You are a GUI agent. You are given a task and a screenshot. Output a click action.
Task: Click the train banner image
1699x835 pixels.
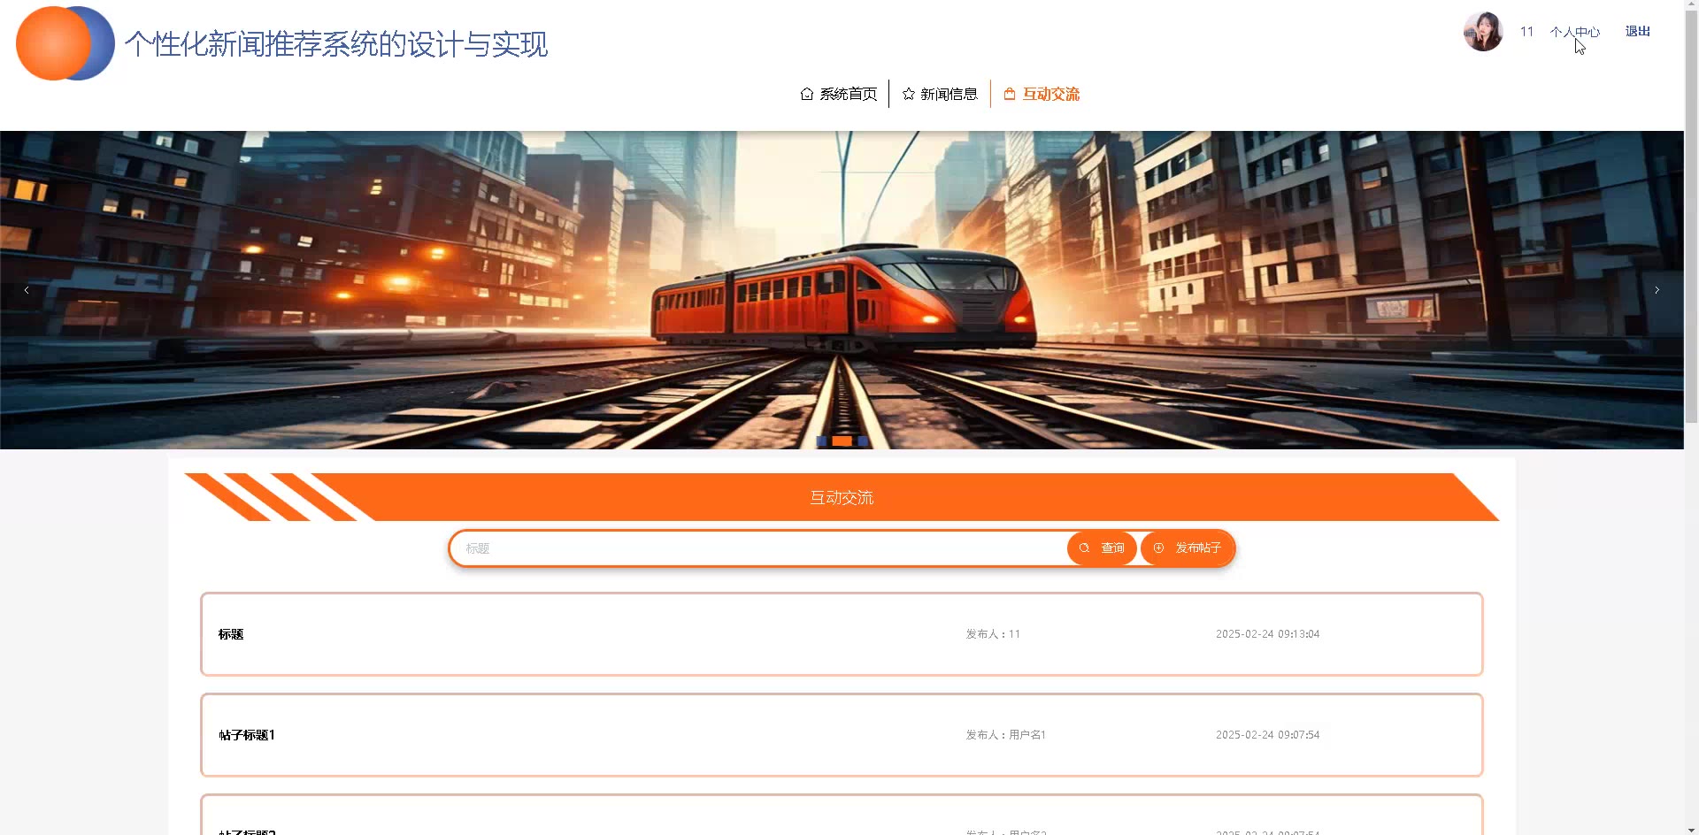(x=842, y=290)
